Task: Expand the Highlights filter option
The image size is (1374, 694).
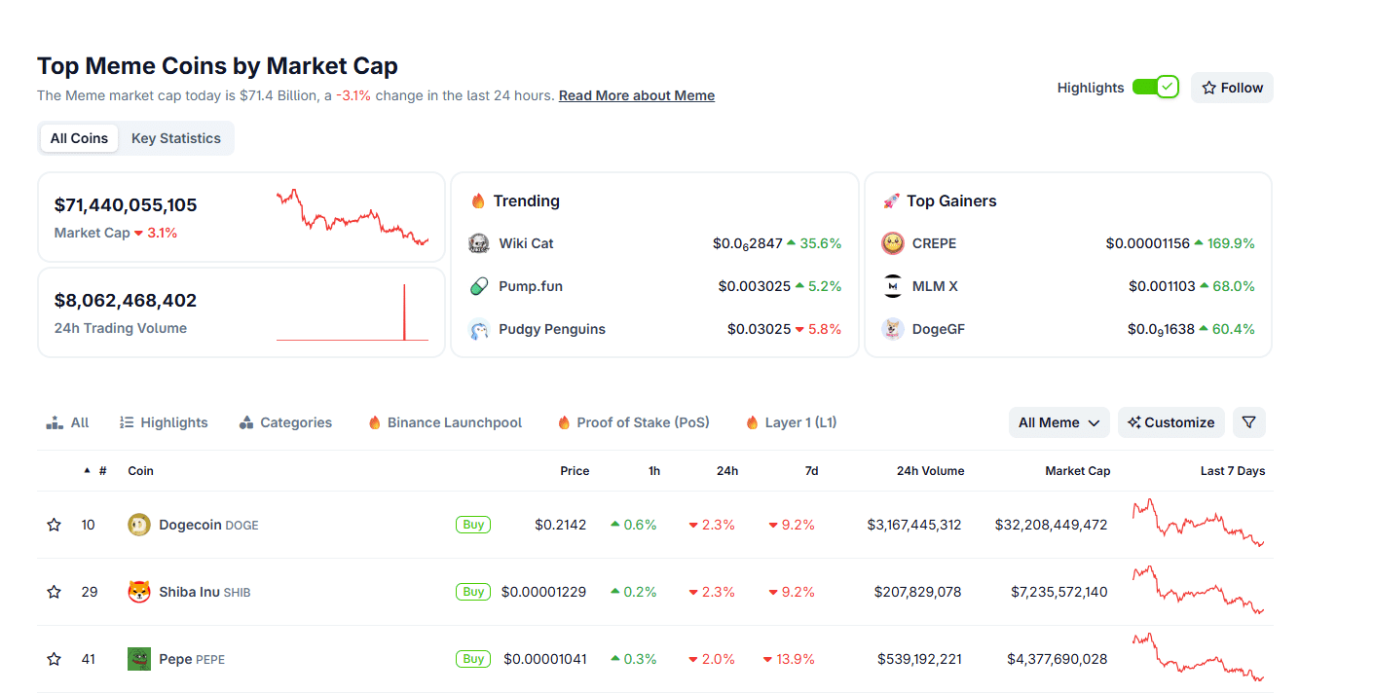Action: [163, 421]
